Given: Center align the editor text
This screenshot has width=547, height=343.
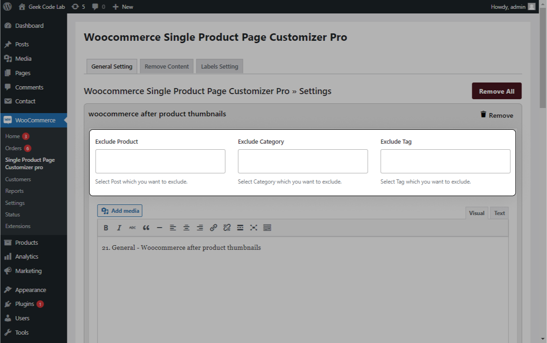Looking at the screenshot, I should pos(186,228).
